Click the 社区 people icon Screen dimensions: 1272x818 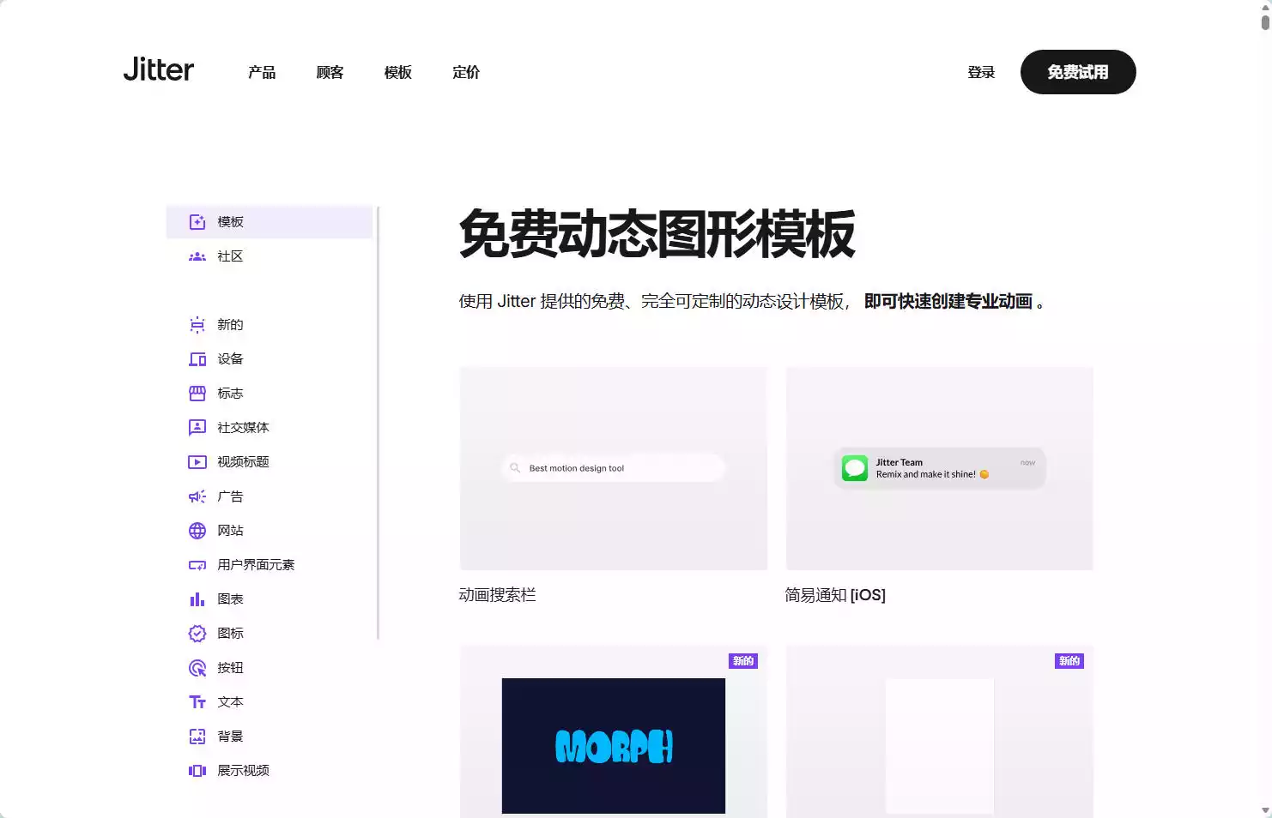pyautogui.click(x=197, y=256)
